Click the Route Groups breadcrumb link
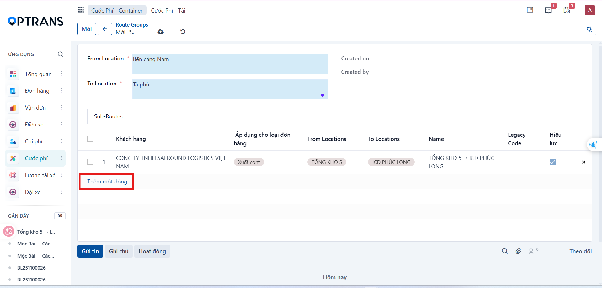This screenshot has height=288, width=602. [x=132, y=25]
